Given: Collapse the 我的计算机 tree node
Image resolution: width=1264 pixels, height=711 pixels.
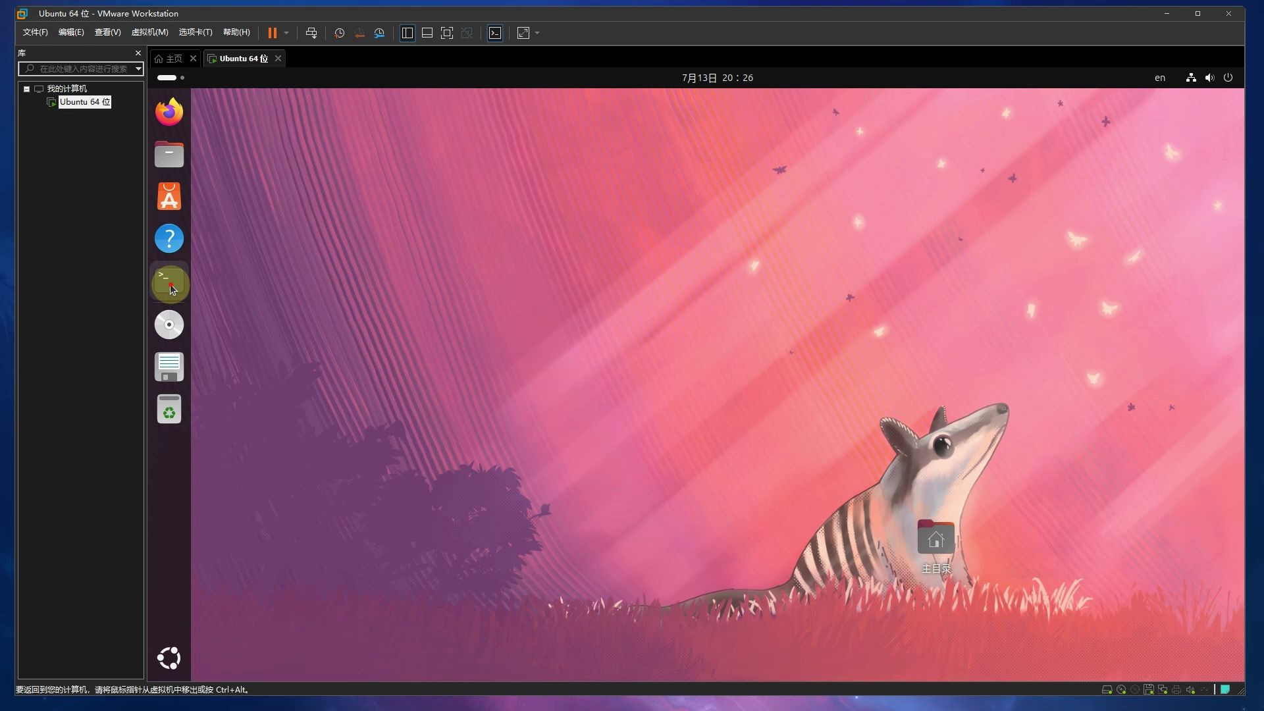Looking at the screenshot, I should 26,89.
